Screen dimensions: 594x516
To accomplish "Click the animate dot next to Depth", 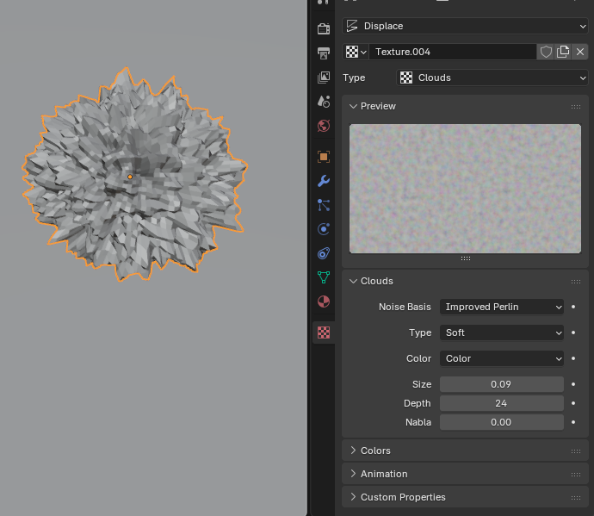I will [x=573, y=403].
